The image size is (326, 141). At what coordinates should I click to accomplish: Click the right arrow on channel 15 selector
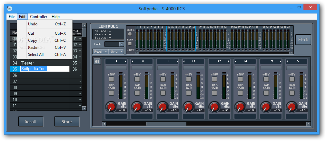click(280, 61)
